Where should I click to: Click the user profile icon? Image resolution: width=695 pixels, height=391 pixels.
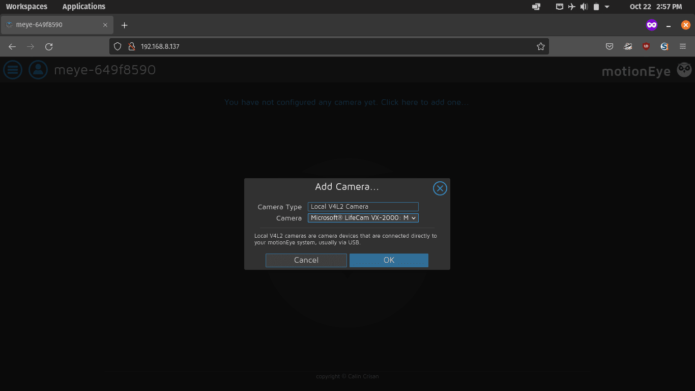pyautogui.click(x=38, y=70)
